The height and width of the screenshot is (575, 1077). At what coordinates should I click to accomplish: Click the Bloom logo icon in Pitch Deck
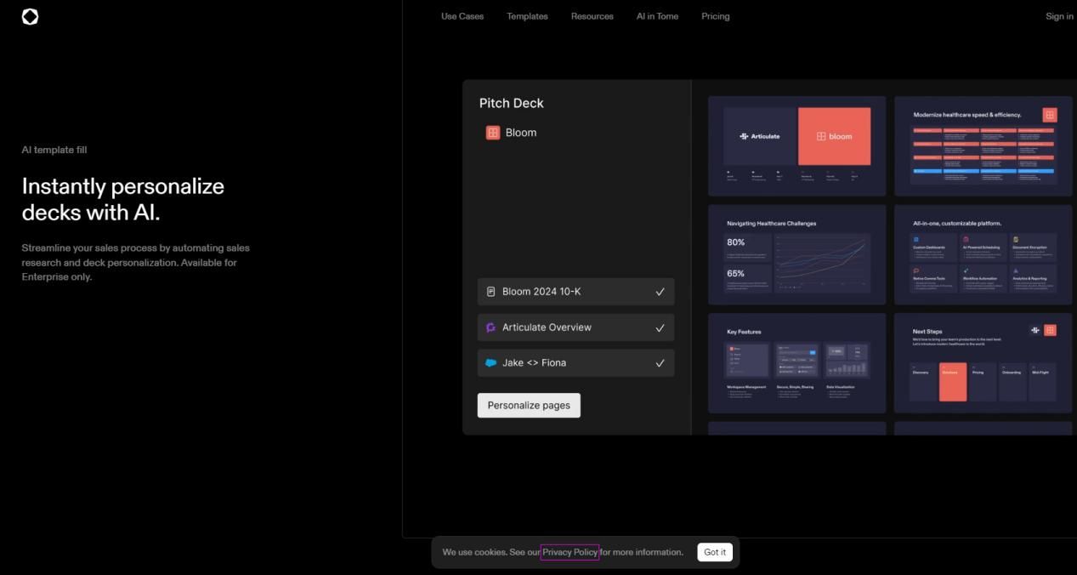coord(493,133)
